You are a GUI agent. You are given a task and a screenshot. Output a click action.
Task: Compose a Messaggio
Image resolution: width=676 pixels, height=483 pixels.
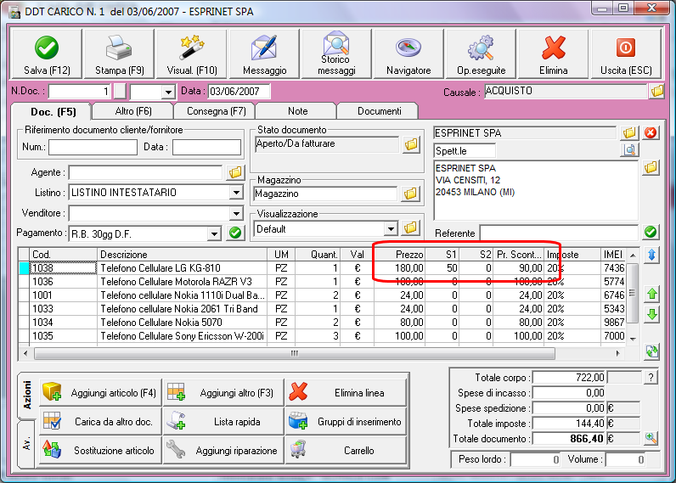(264, 54)
